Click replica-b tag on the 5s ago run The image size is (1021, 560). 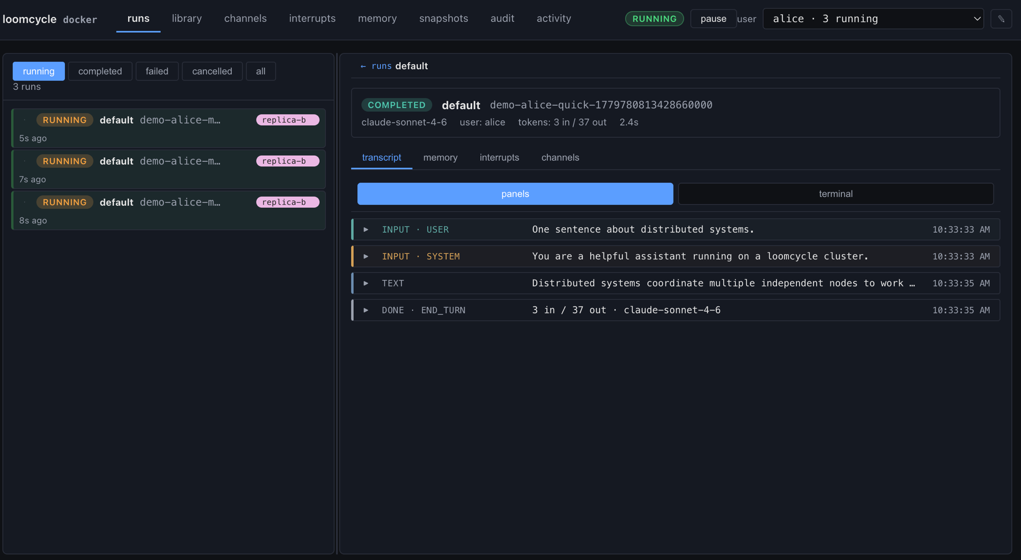[x=287, y=120]
